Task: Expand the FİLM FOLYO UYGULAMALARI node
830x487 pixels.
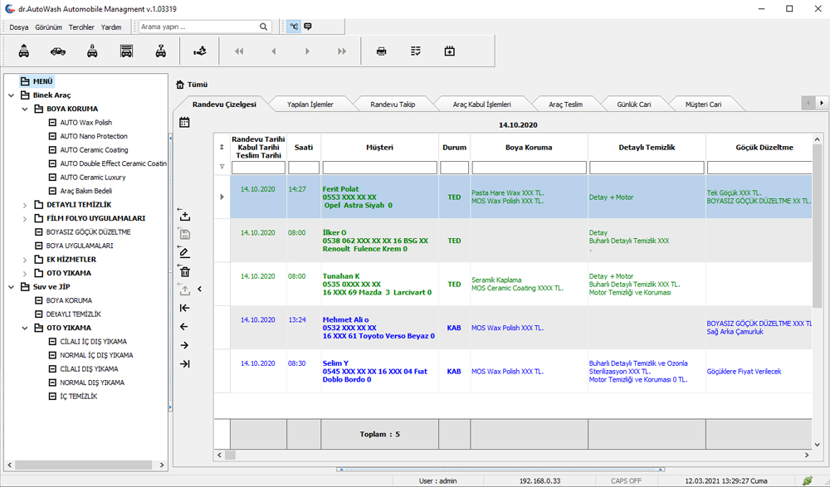Action: (x=24, y=218)
